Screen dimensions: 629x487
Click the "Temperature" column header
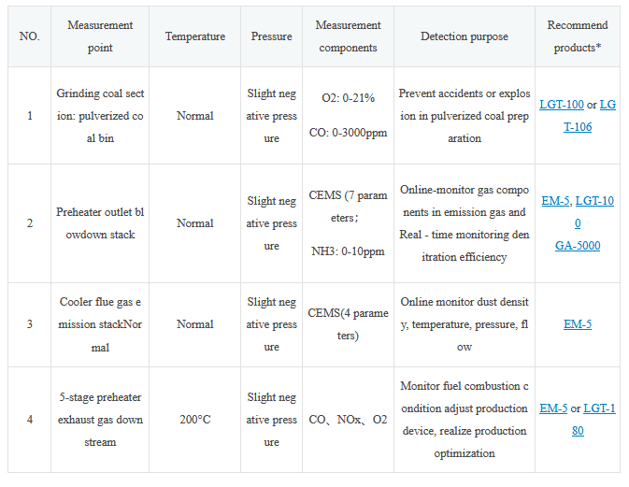coord(194,36)
